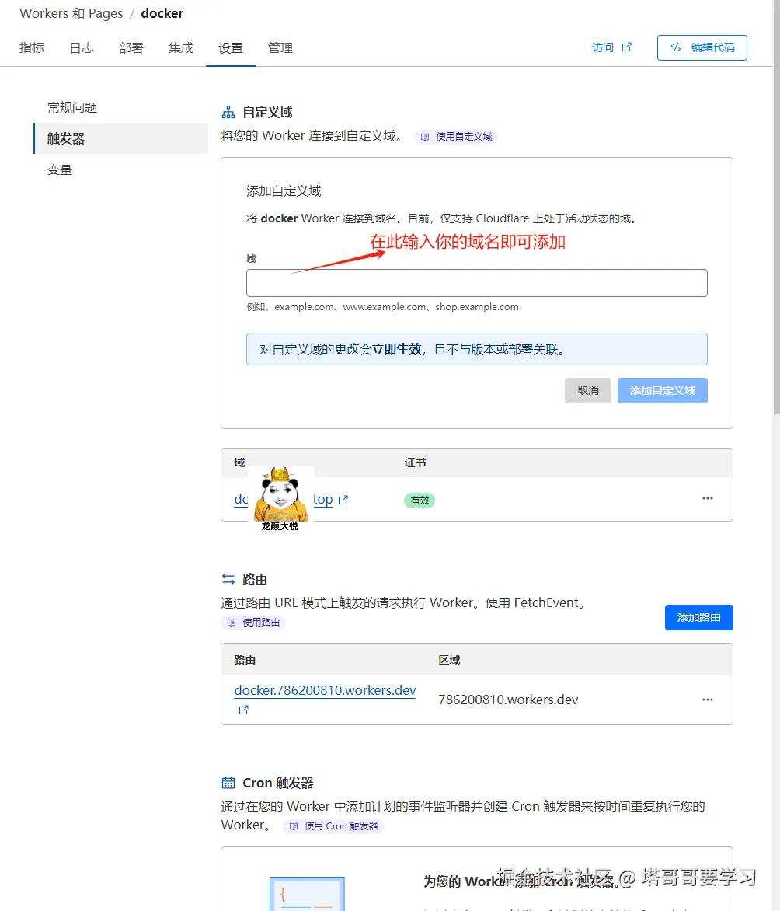Click the book icon beside 使用路由
This screenshot has height=911, width=780.
click(232, 623)
